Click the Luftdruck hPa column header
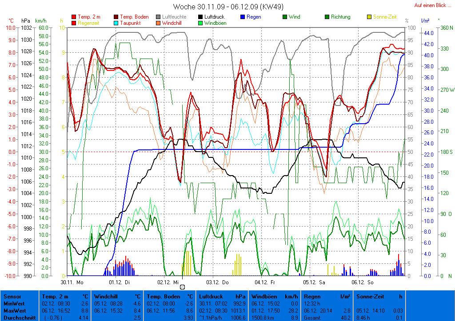455x321 pixels. point(222,296)
